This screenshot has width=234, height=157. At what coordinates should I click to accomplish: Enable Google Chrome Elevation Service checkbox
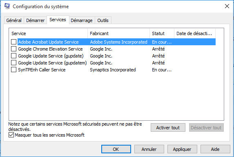pos(14,49)
